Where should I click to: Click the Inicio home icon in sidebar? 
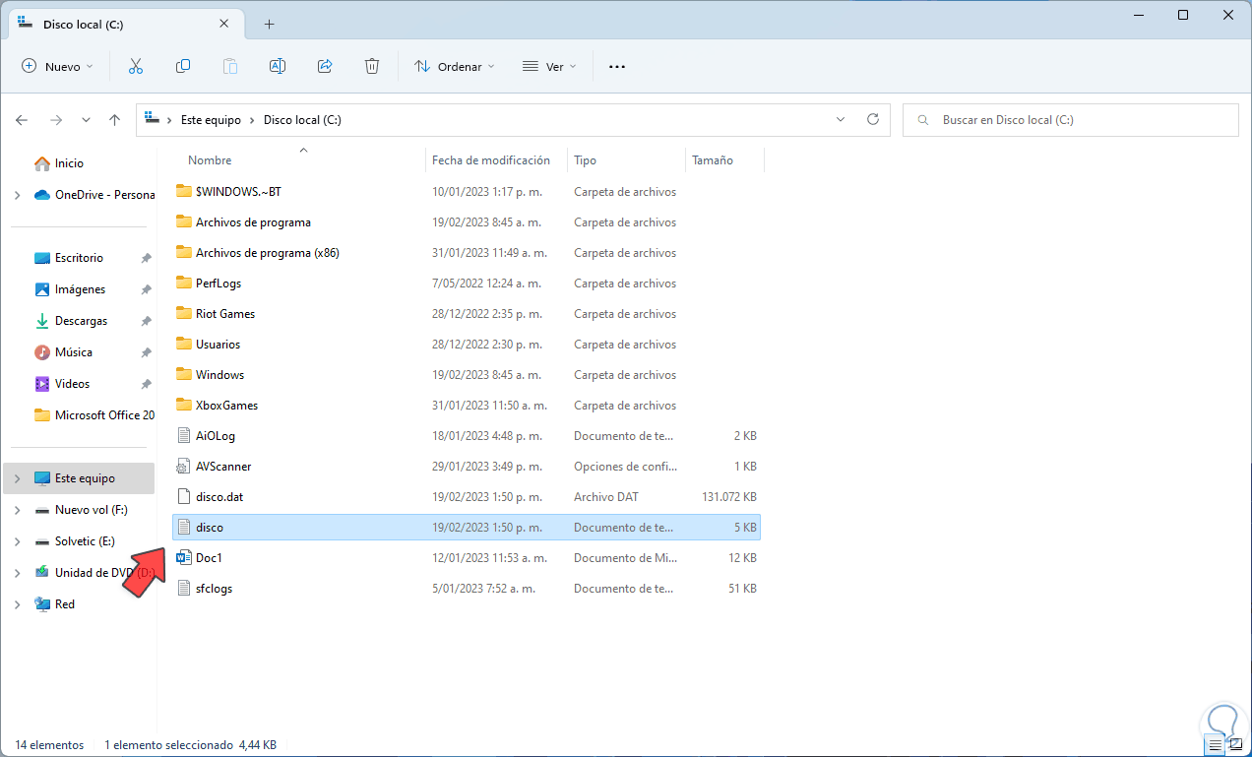click(x=42, y=163)
